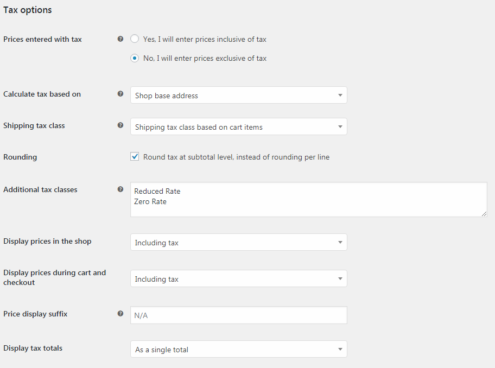This screenshot has width=495, height=368.
Task: Select Yes, I will enter prices inclusive of tax
Action: (x=134, y=39)
